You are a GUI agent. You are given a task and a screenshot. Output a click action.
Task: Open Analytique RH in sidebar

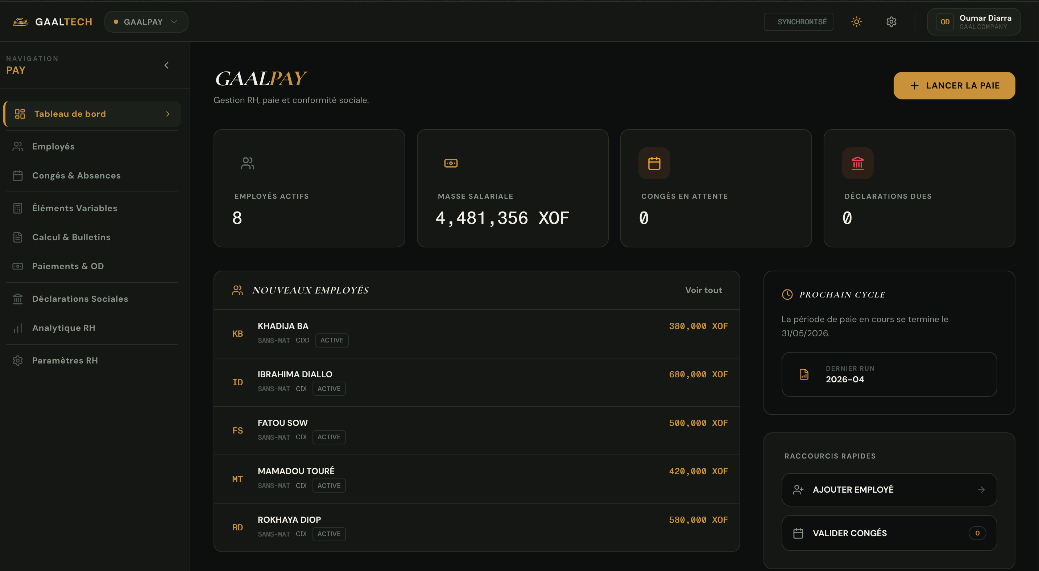pyautogui.click(x=92, y=328)
